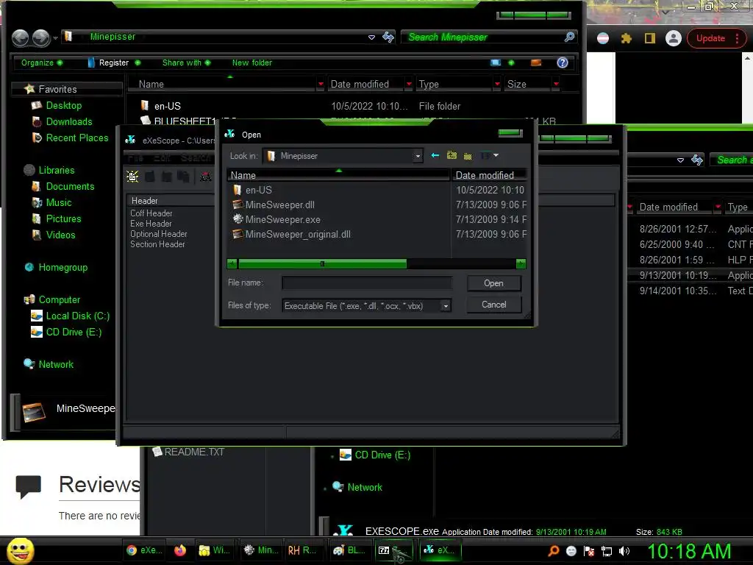Open the Share with menu
Screen dimensions: 753x565
pos(186,63)
